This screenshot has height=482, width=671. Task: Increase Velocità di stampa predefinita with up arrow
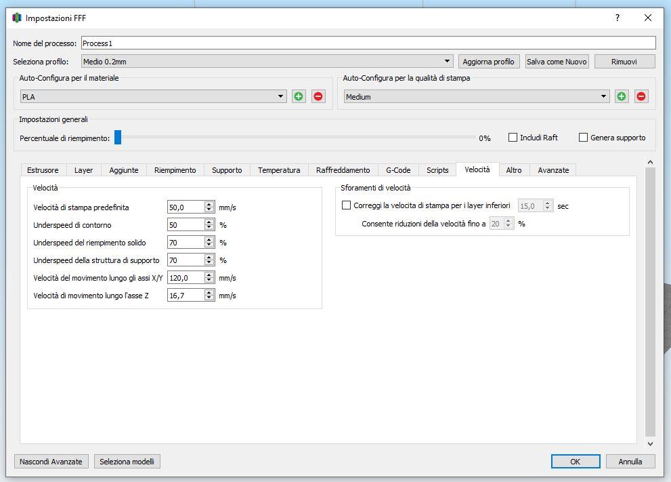tap(209, 204)
